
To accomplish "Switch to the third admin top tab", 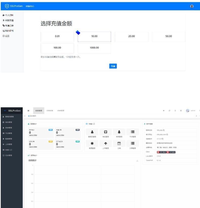I will pos(61,111).
